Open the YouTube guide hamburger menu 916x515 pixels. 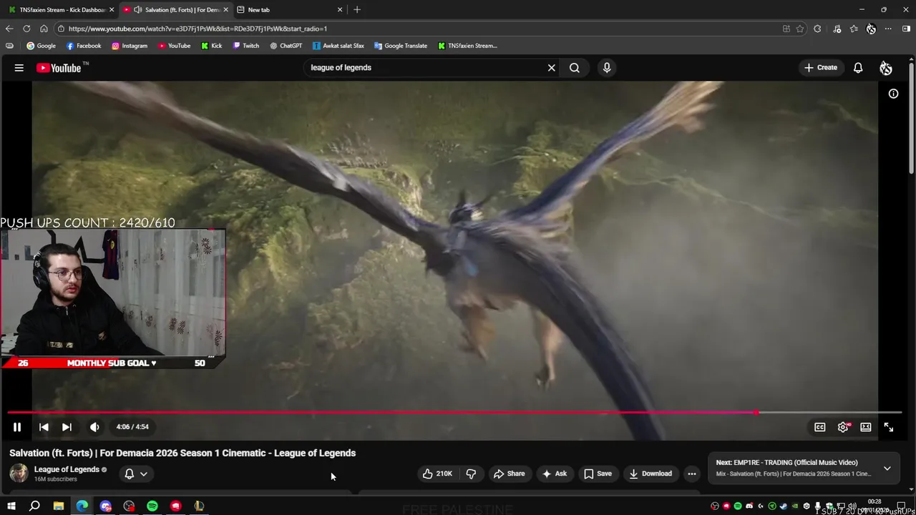(x=19, y=68)
